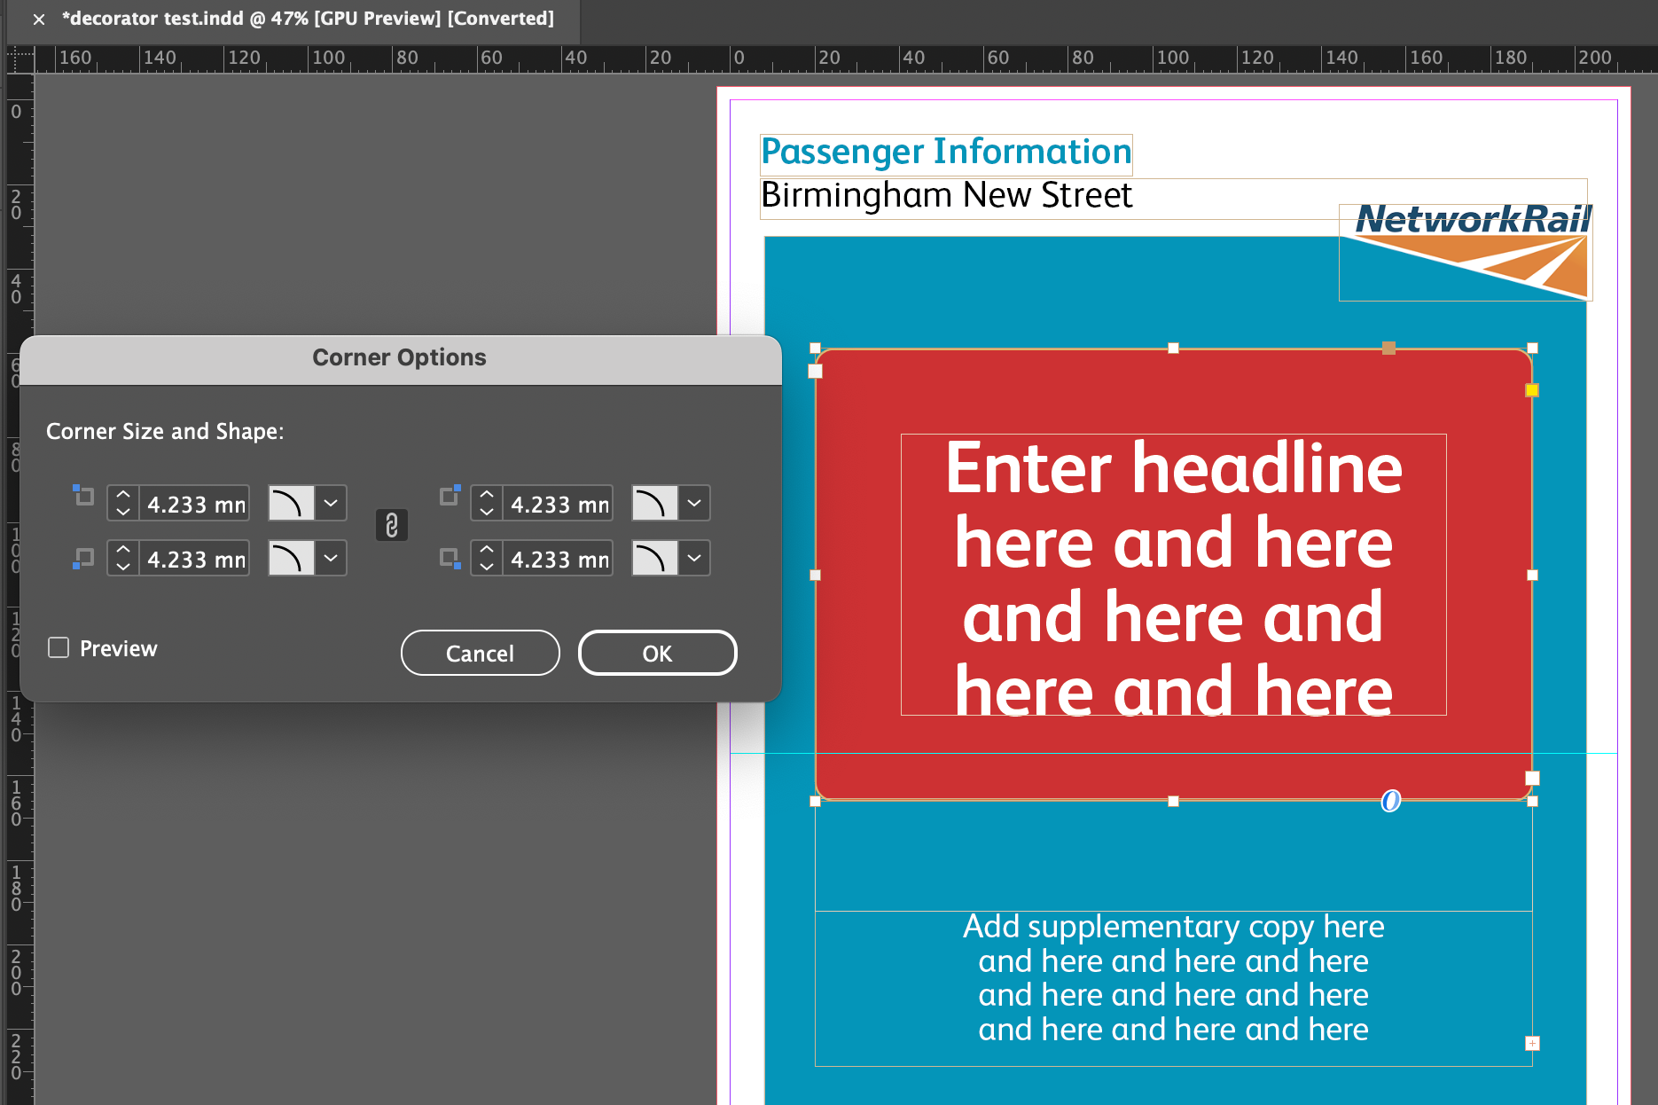Click the bottom-left corner shape preview icon
Image resolution: width=1658 pixels, height=1105 pixels.
[291, 558]
